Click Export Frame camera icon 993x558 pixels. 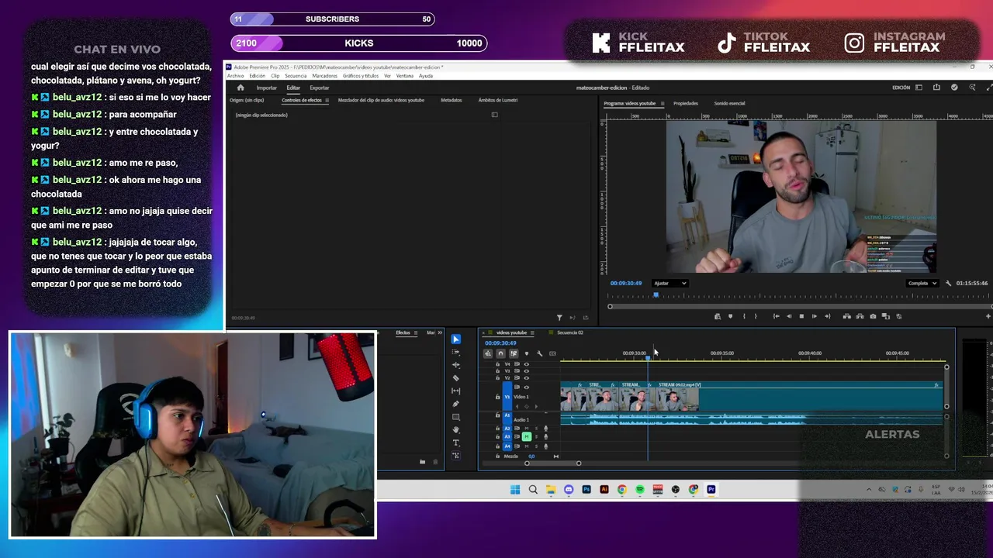coord(873,316)
